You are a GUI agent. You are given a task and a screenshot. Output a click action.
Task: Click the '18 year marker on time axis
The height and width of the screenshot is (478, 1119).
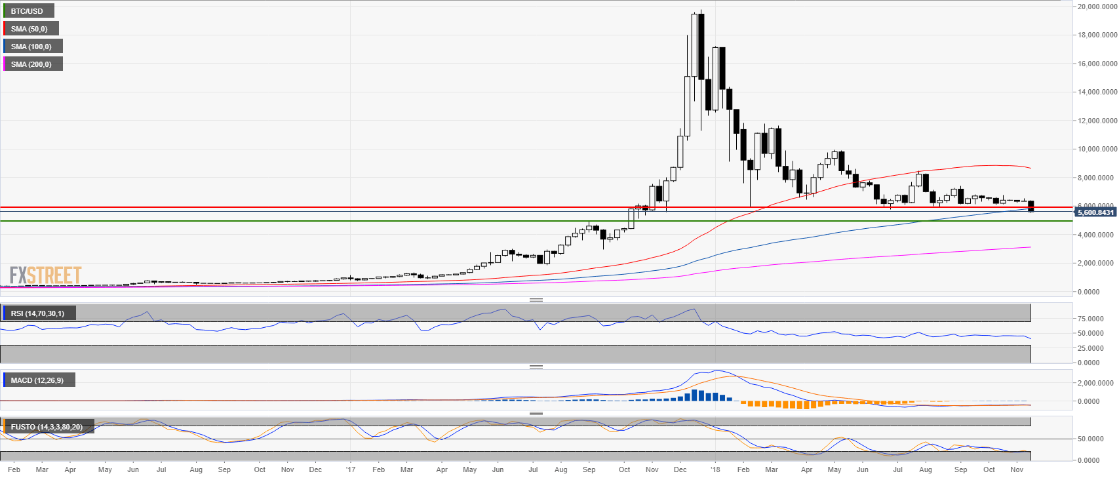pyautogui.click(x=715, y=469)
